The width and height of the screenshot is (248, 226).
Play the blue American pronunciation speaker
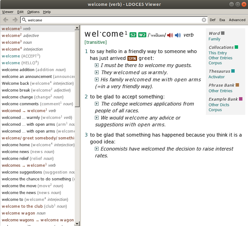[x=178, y=35]
